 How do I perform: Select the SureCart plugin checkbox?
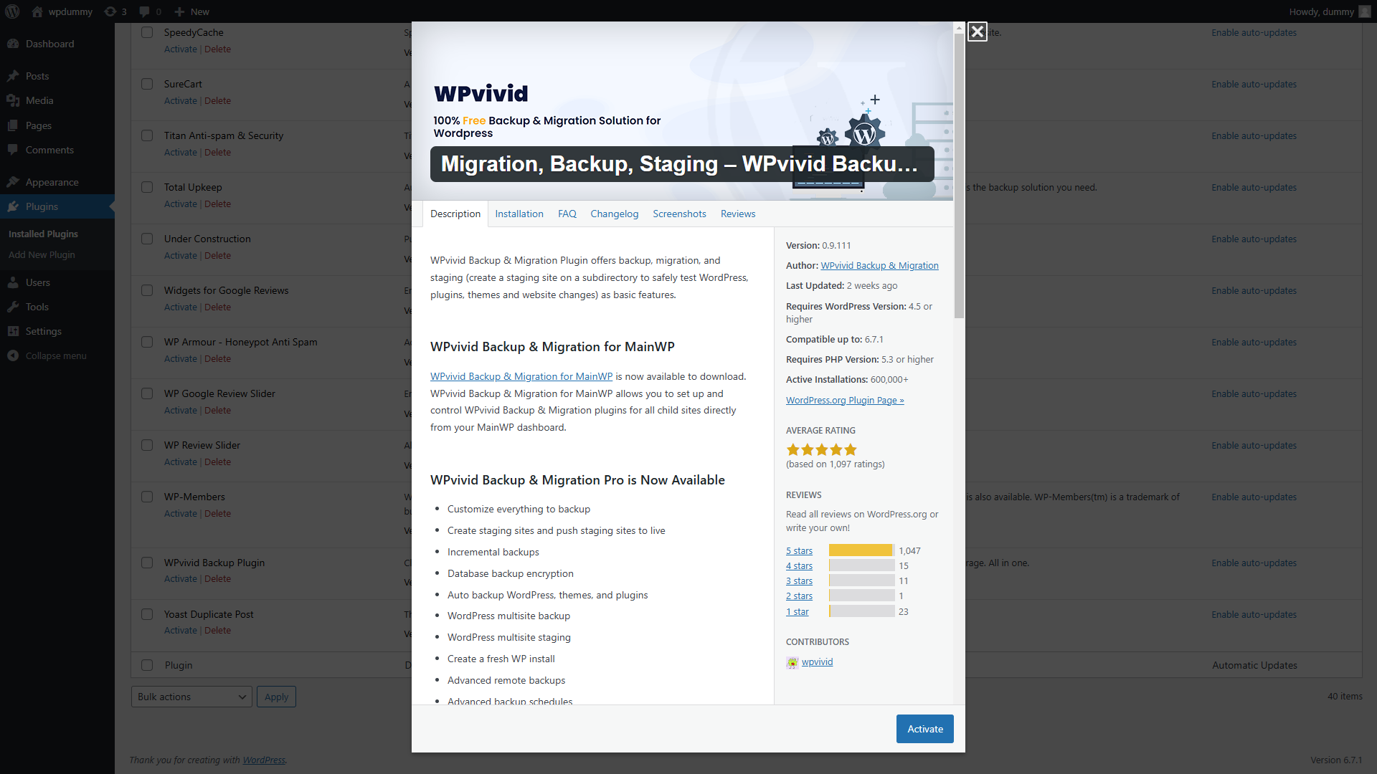147,84
